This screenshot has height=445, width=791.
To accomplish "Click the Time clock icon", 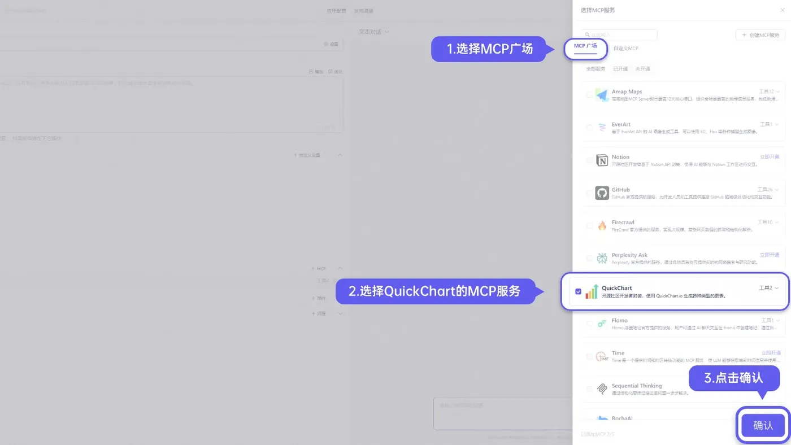I will coord(602,356).
